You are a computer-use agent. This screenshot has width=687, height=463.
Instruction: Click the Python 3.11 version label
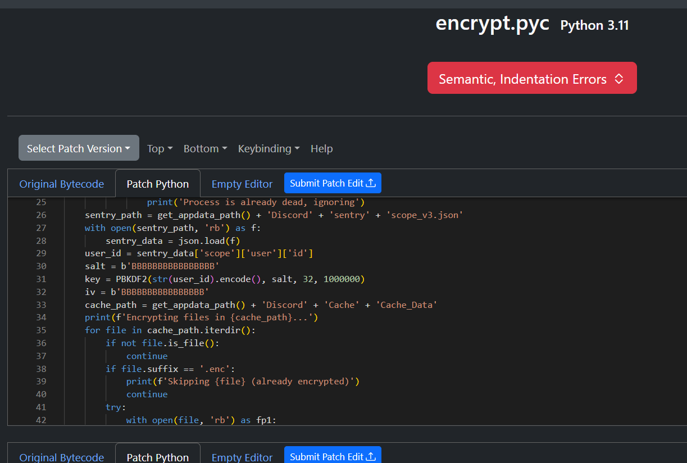595,25
